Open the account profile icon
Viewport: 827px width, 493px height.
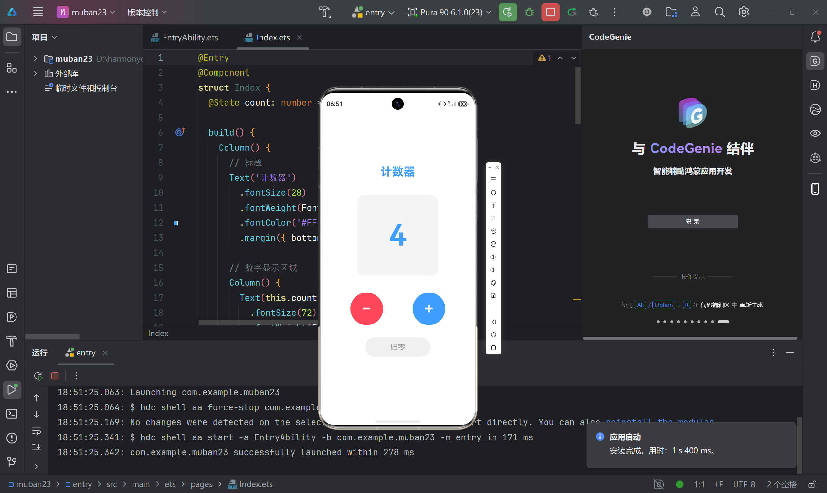pyautogui.click(x=695, y=12)
